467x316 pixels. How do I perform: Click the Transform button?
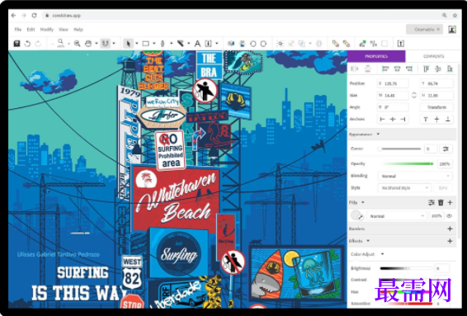(x=436, y=107)
